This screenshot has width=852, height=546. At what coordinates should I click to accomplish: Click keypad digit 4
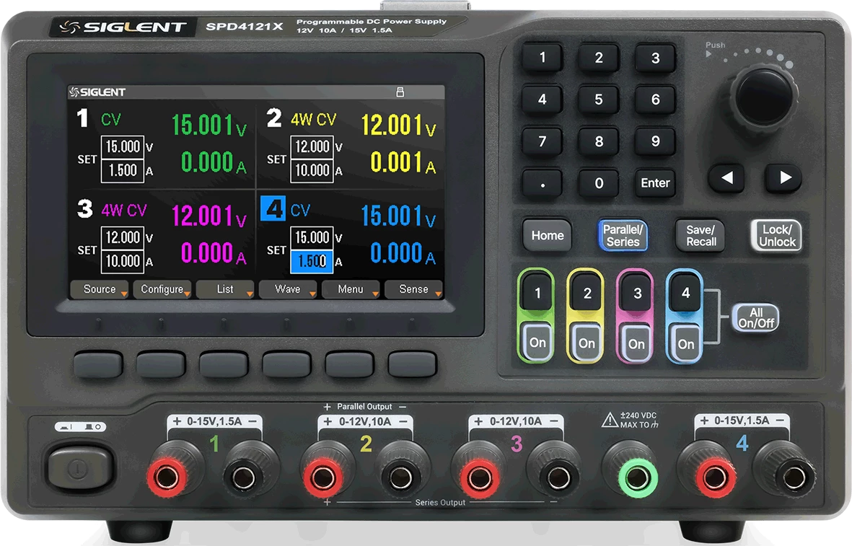(542, 100)
